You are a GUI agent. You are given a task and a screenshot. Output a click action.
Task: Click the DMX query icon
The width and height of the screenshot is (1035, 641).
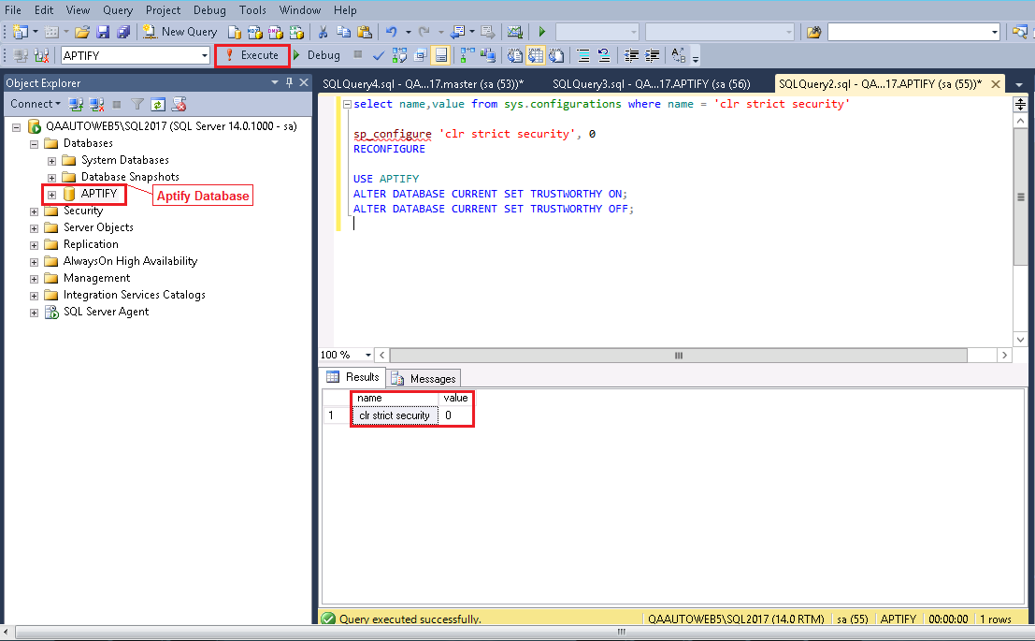tap(275, 32)
